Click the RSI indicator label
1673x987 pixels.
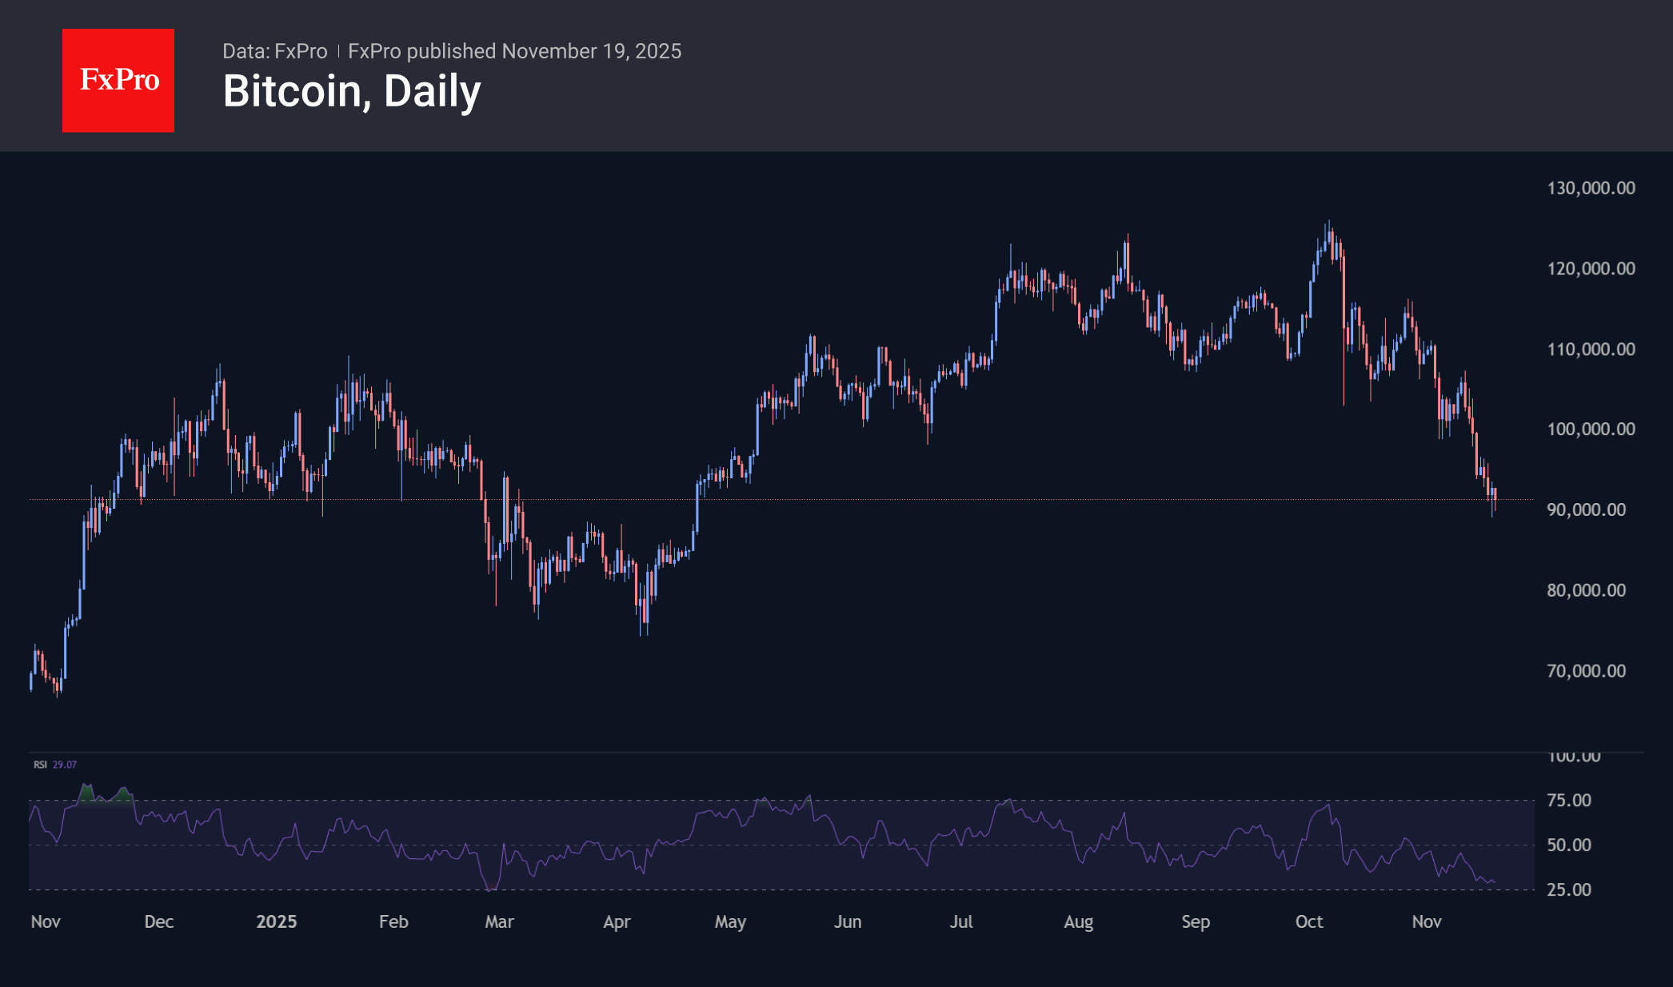click(40, 765)
